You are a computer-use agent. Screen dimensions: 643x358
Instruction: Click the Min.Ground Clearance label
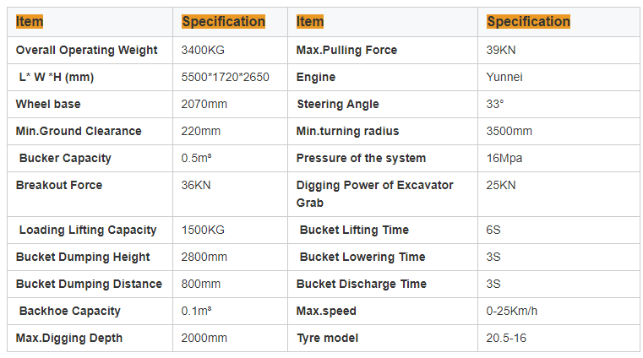(x=79, y=131)
